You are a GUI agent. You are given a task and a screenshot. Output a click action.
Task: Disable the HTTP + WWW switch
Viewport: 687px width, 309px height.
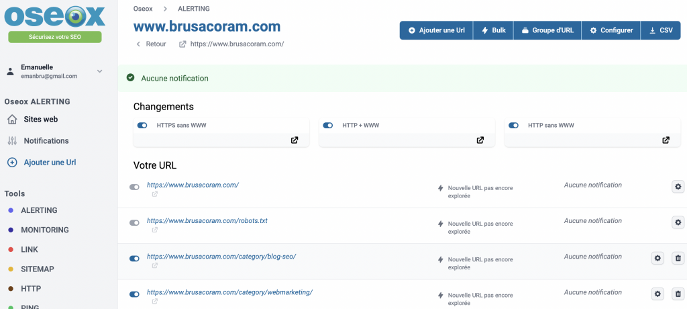pos(328,126)
